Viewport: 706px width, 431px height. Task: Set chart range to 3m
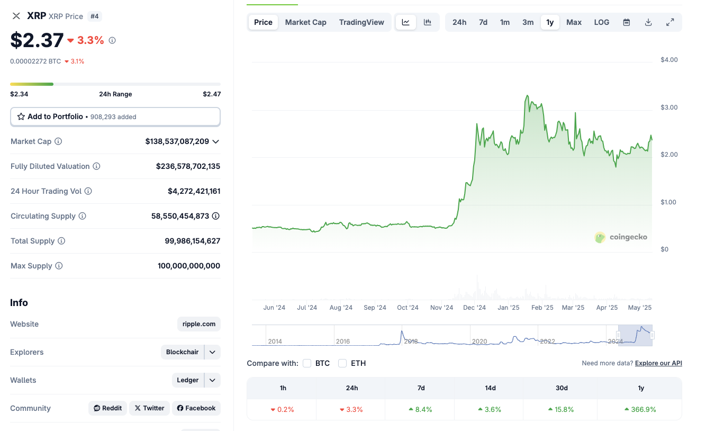tap(528, 22)
